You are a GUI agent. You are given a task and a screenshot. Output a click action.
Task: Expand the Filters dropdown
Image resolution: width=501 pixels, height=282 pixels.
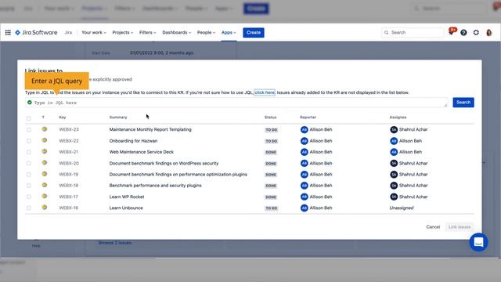coord(148,32)
